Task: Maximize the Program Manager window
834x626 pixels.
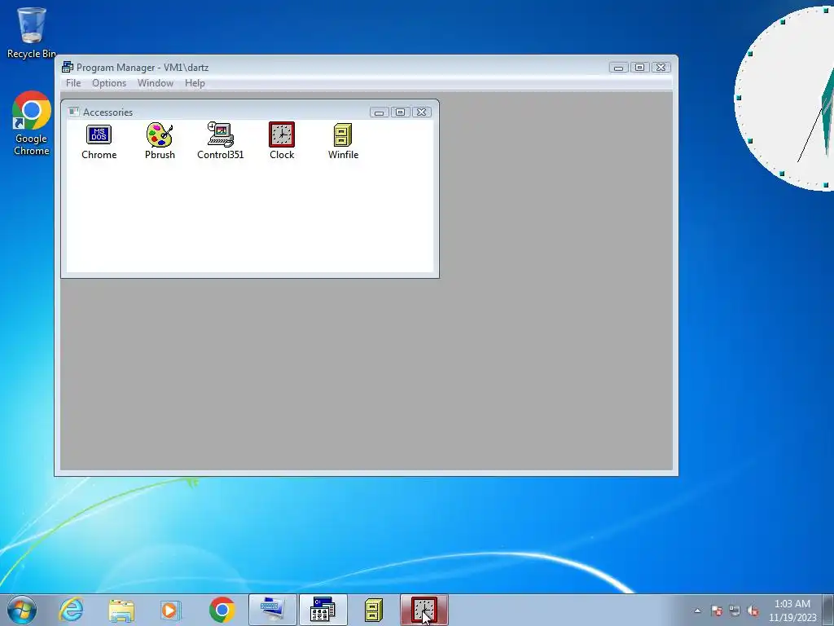Action: pos(640,67)
